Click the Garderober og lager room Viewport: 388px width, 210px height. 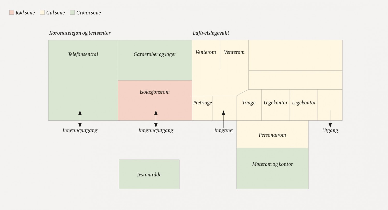[x=155, y=54]
